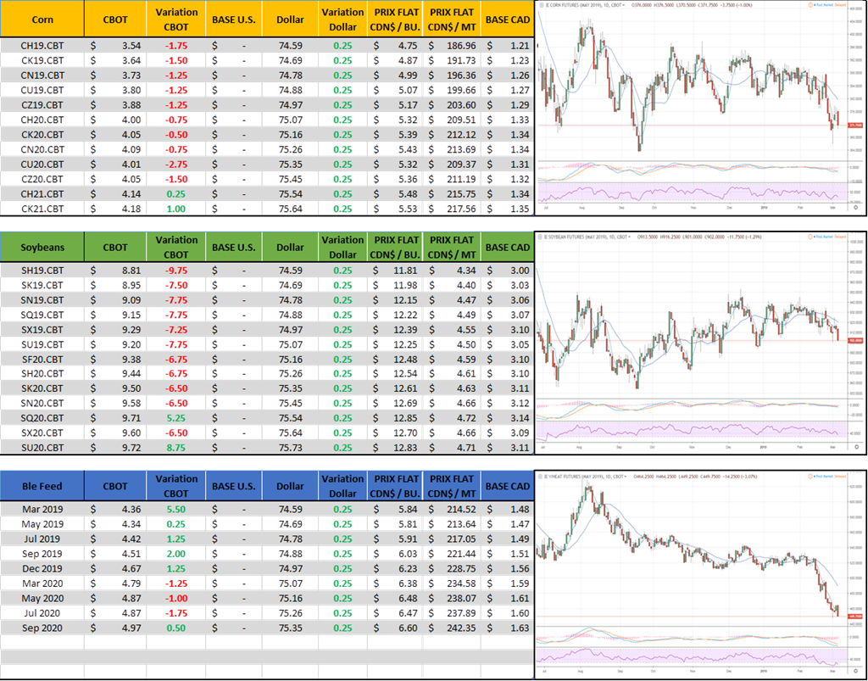The height and width of the screenshot is (681, 868).
Task: Open settings gear on corn futures chart
Action: (x=856, y=207)
